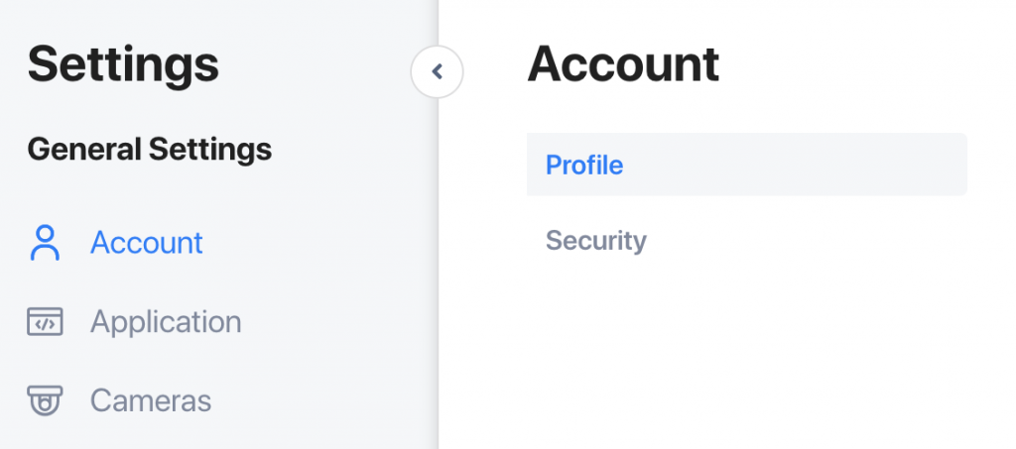Switch to the Profile tab
1016x449 pixels.
pyautogui.click(x=746, y=165)
